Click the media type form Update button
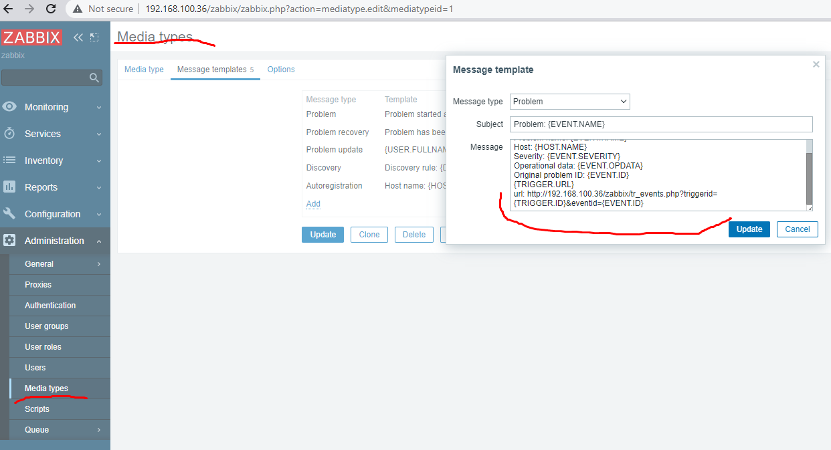This screenshot has width=831, height=450. pos(323,235)
